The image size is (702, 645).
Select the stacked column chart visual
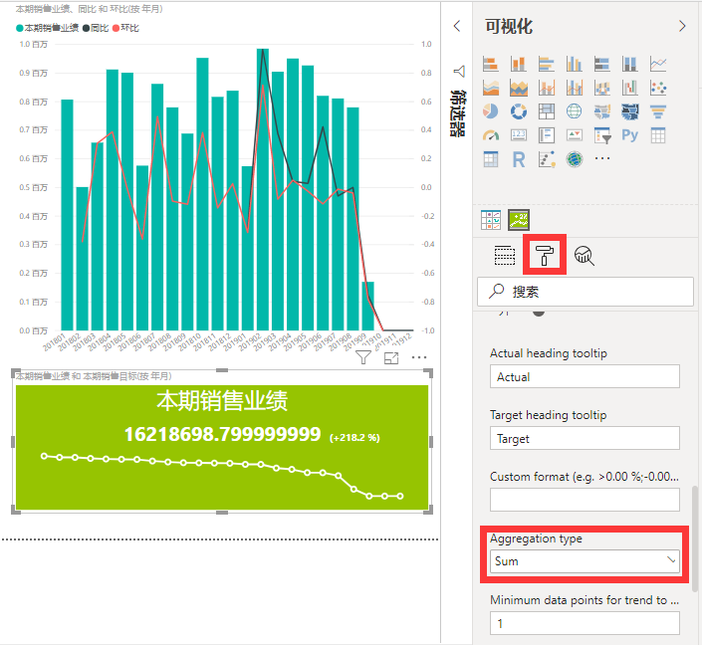point(519,64)
